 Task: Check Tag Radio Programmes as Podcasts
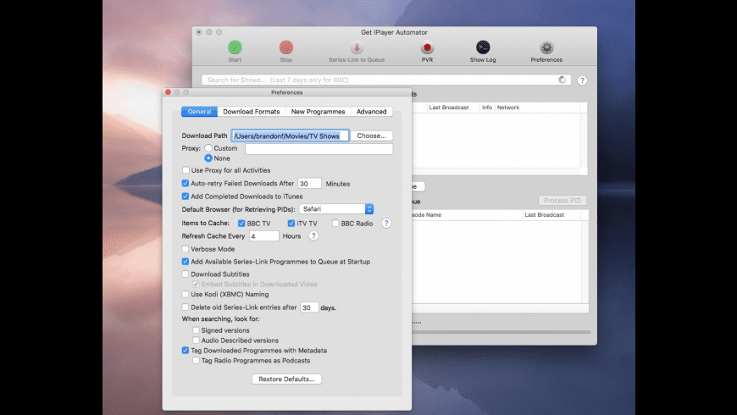pyautogui.click(x=196, y=361)
